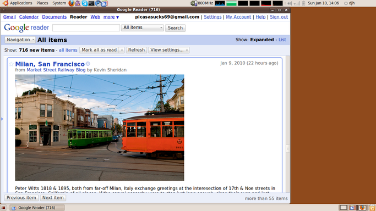
Task: Click the blue CPU load graph applet
Action: [x=220, y=3]
